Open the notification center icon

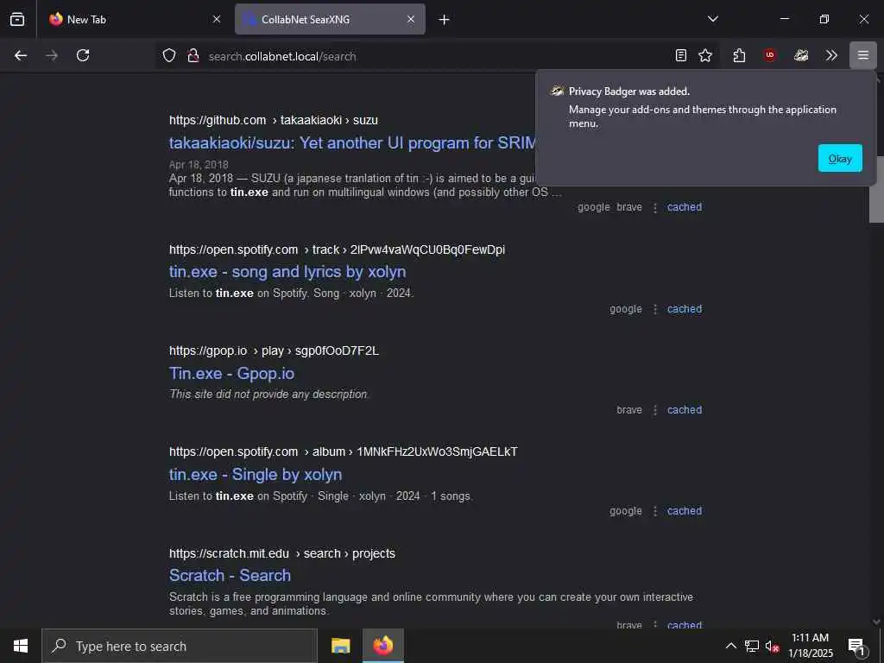pyautogui.click(x=856, y=646)
